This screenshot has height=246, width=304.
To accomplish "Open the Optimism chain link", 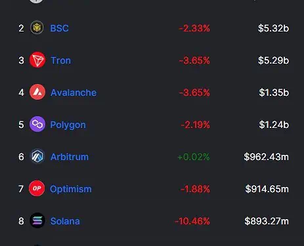I will (71, 189).
